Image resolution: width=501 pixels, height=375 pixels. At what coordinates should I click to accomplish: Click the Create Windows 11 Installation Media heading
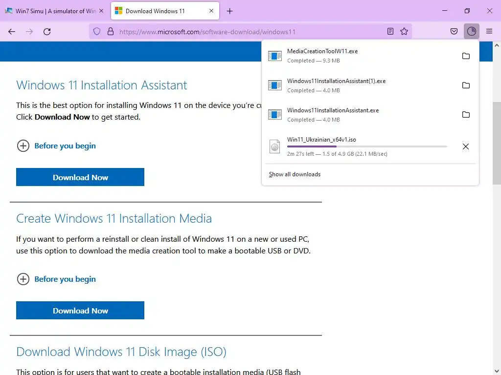[114, 218]
